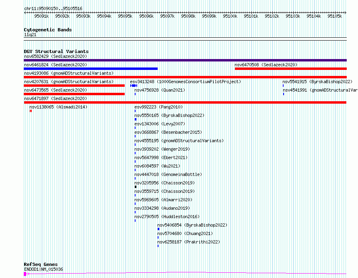Click the 95103k ruler tick label
358x278 pixels.
[293, 16]
